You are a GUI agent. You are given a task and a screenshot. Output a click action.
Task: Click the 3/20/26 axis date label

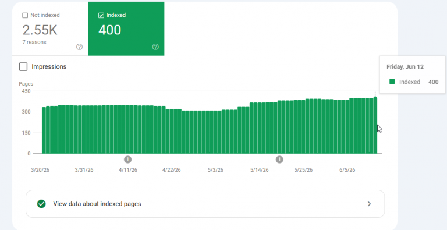(x=40, y=170)
